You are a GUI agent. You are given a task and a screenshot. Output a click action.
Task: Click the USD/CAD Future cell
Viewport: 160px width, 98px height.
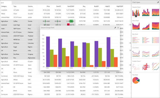point(18,94)
